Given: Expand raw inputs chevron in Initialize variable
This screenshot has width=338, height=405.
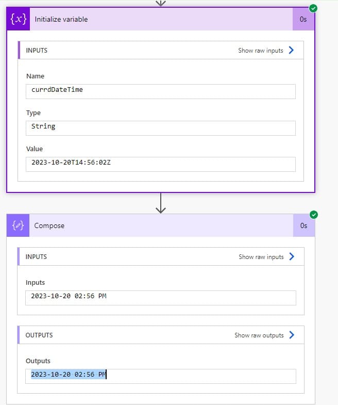Looking at the screenshot, I should 291,50.
